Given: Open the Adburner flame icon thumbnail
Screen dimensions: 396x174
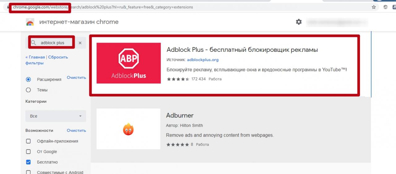Looking at the screenshot, I should 128,129.
